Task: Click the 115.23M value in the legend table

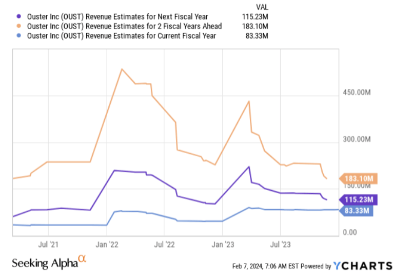Action: click(255, 16)
